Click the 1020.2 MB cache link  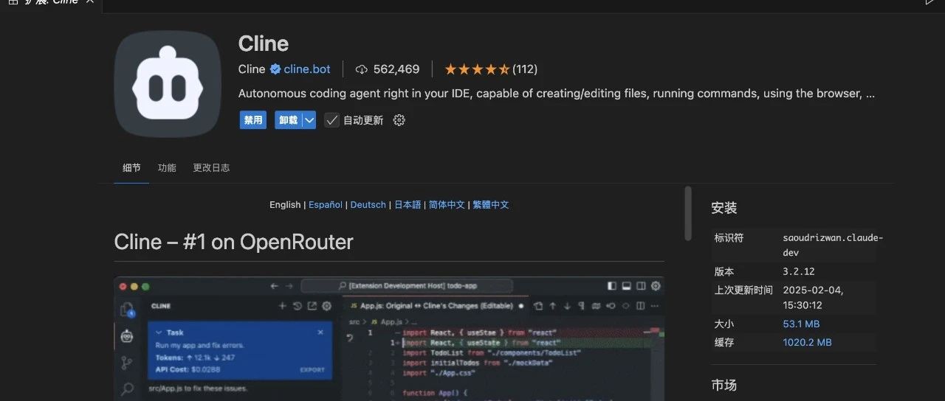(x=807, y=343)
